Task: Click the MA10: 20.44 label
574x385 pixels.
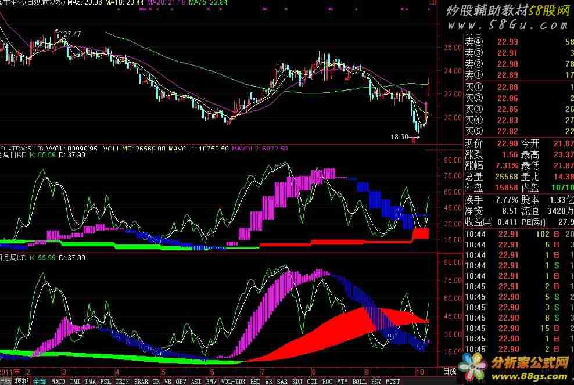Action: 124,3
